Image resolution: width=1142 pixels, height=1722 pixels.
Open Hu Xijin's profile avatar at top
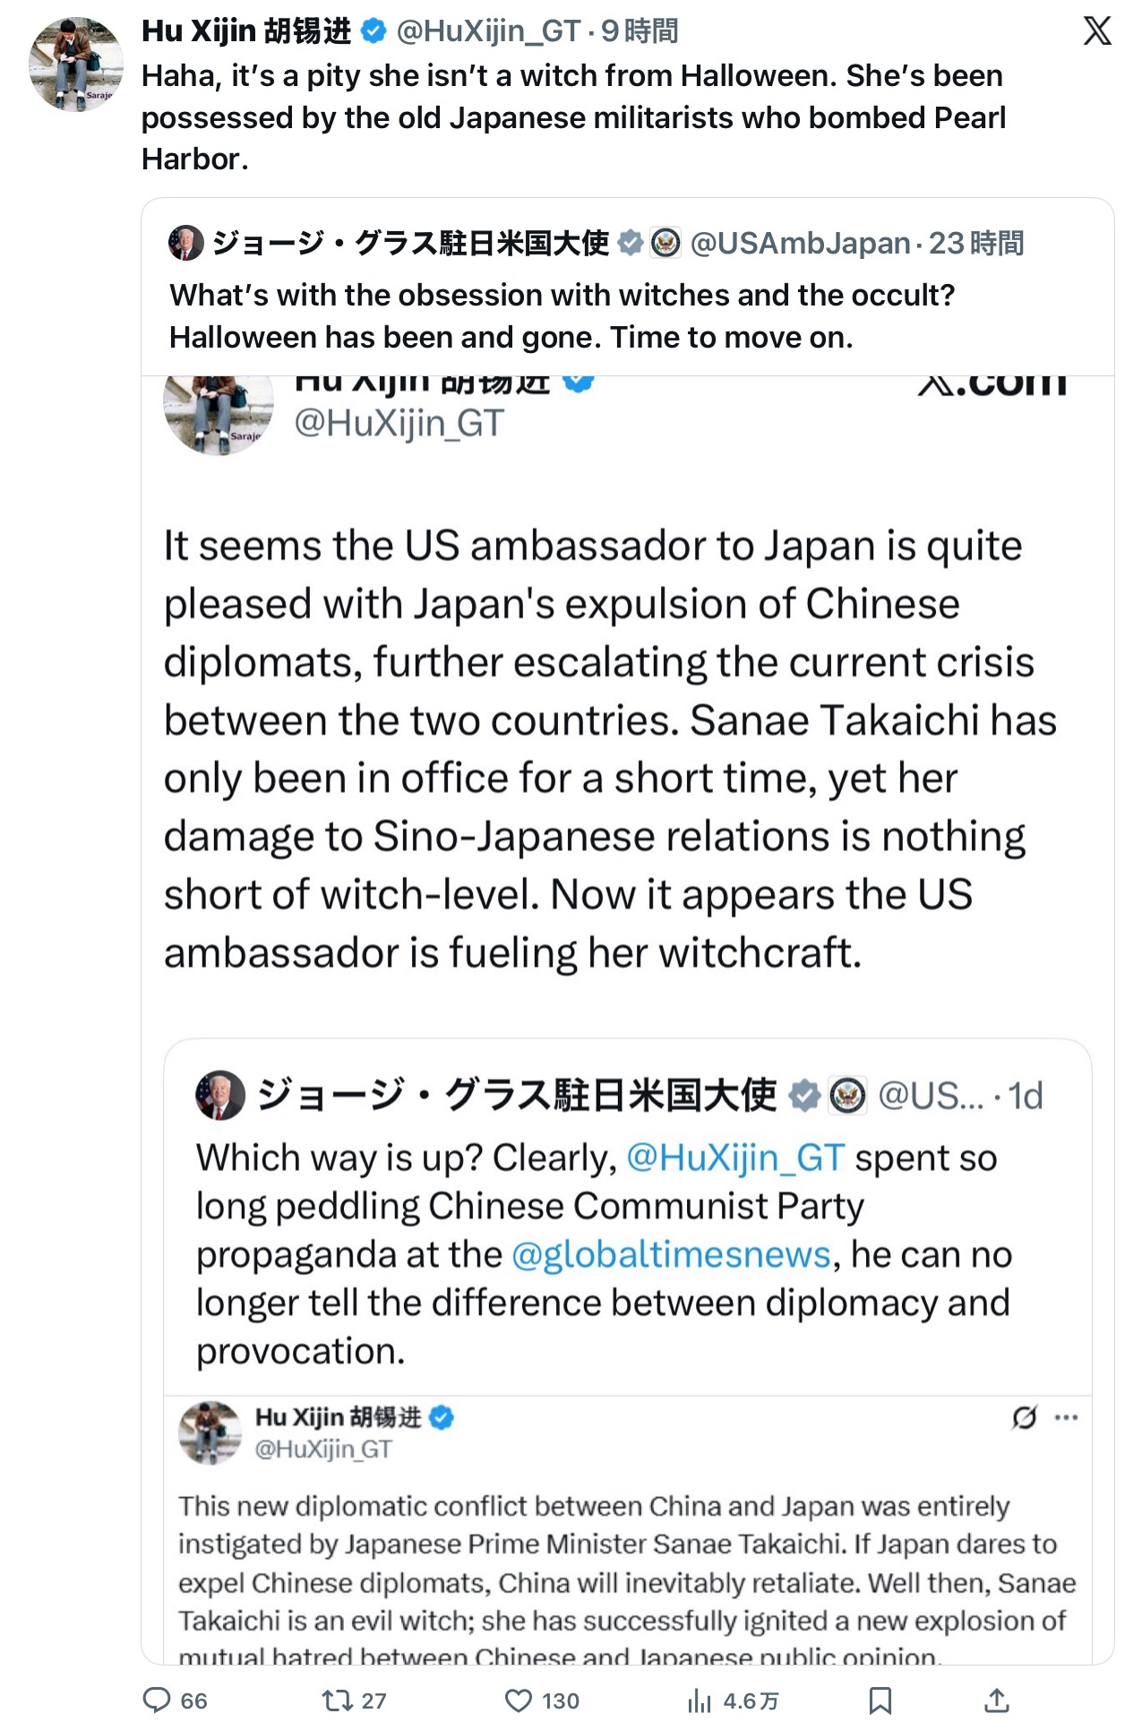click(x=76, y=65)
